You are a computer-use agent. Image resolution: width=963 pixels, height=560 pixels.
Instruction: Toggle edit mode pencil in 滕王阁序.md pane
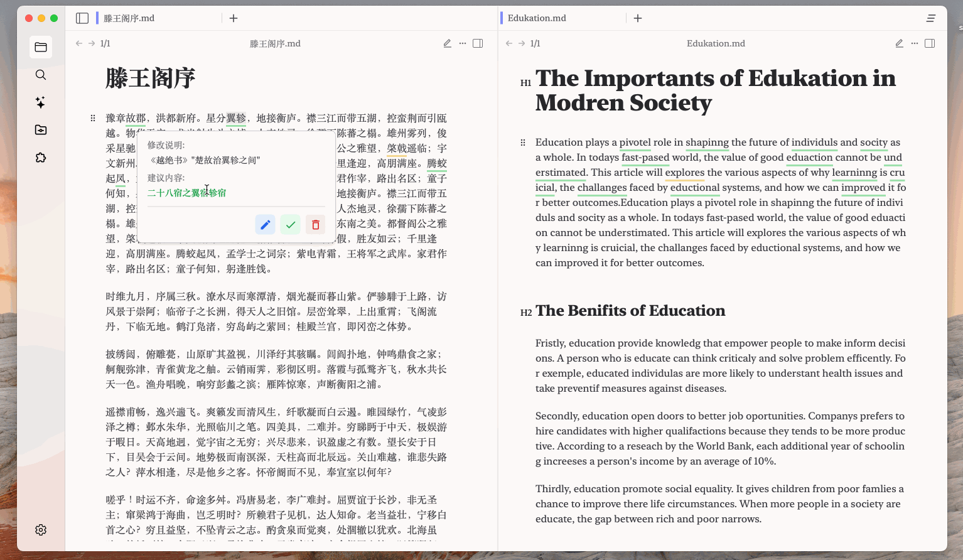(447, 43)
